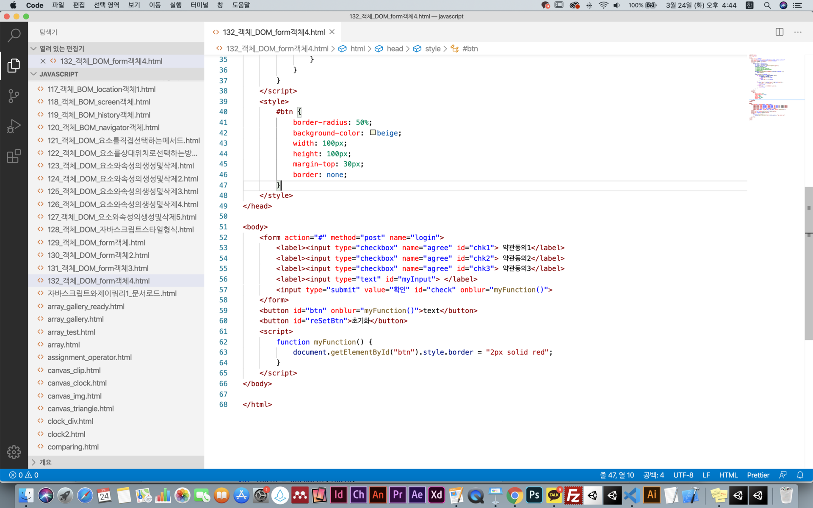Open FileZilla from the Dock
This screenshot has width=813, height=508.
click(573, 495)
